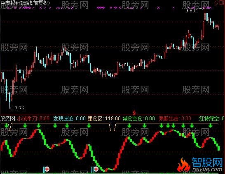Click the 智股网 flame logo
This screenshot has width=225, height=174.
(184, 165)
